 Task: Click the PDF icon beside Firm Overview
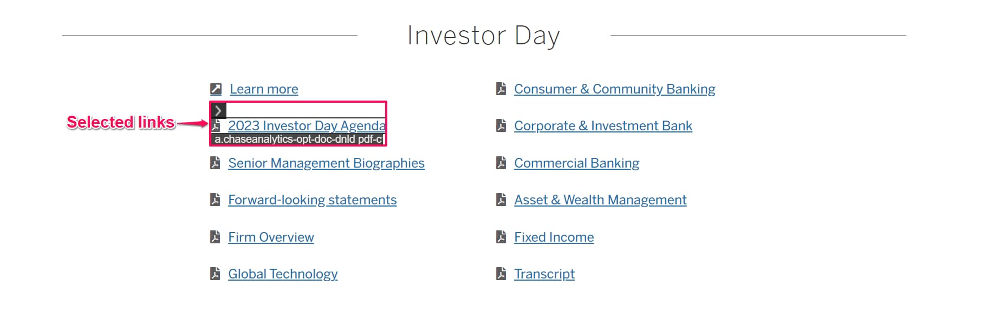[x=215, y=237]
